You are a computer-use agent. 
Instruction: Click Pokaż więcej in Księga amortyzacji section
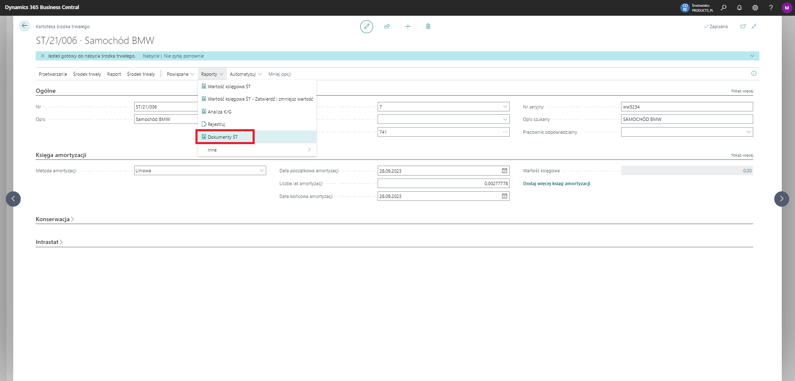click(742, 155)
